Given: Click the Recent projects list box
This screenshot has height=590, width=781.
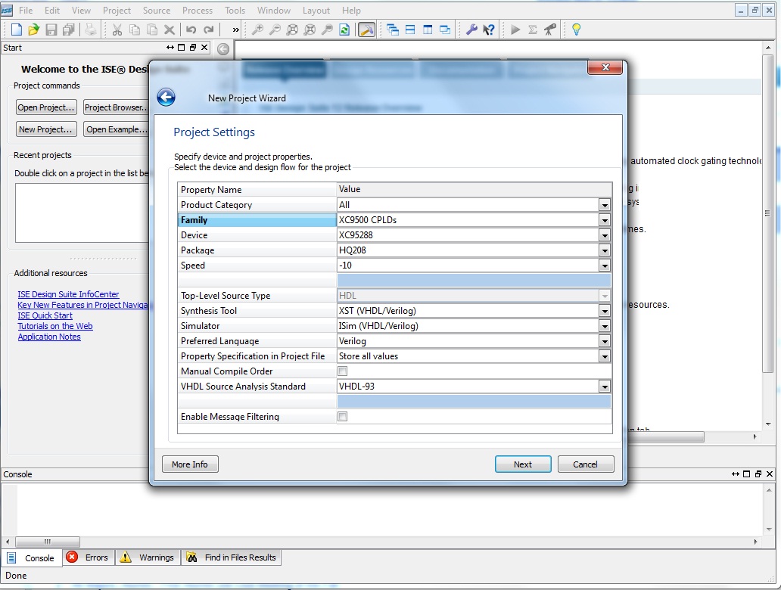Looking at the screenshot, I should pos(82,213).
